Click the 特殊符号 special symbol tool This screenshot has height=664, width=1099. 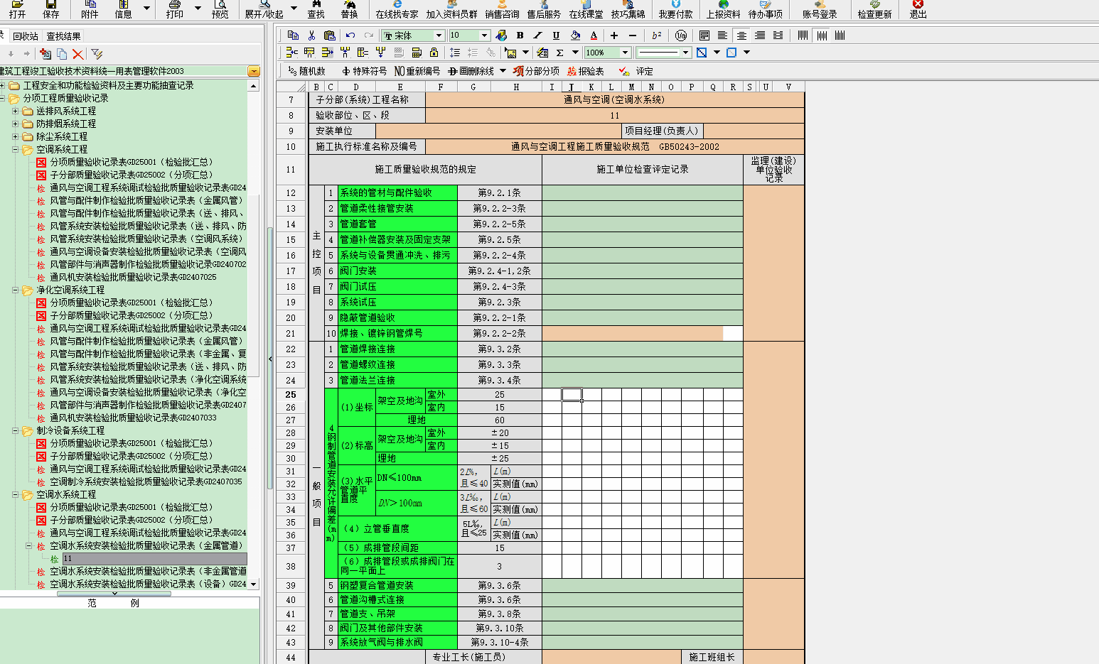364,71
